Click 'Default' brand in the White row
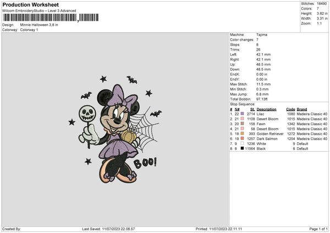The image size is (330, 233). pyautogui.click(x=302, y=144)
